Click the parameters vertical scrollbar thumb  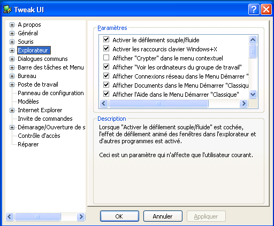click(x=253, y=51)
